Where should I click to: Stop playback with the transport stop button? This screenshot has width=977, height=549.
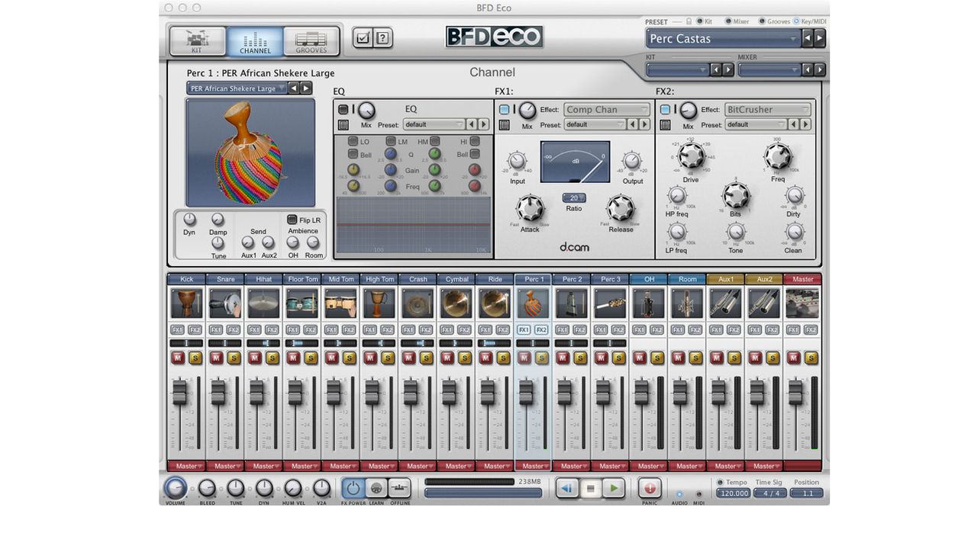point(590,488)
